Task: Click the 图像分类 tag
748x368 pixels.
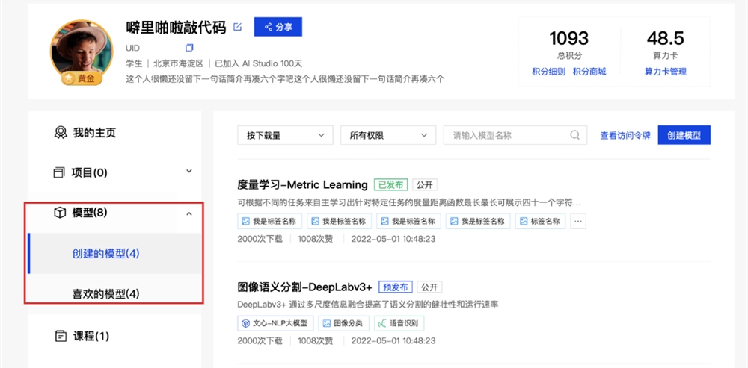Action: point(344,323)
